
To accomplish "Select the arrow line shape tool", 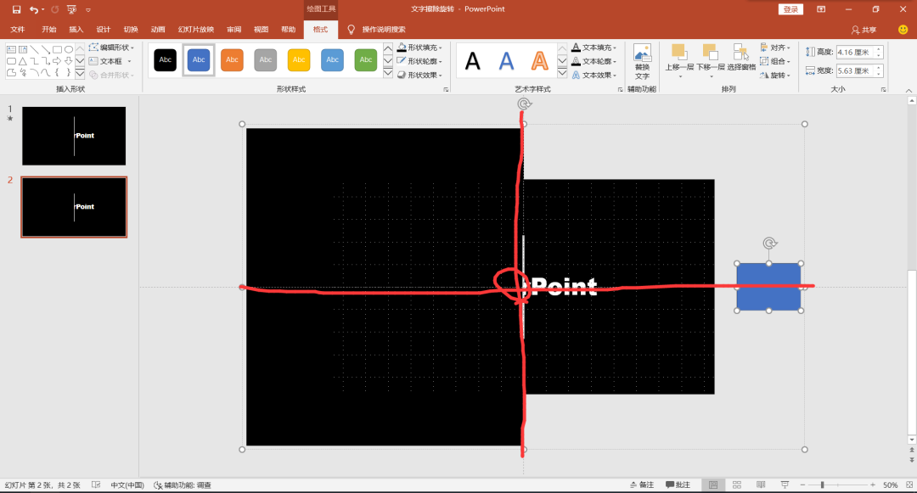I will click(46, 50).
